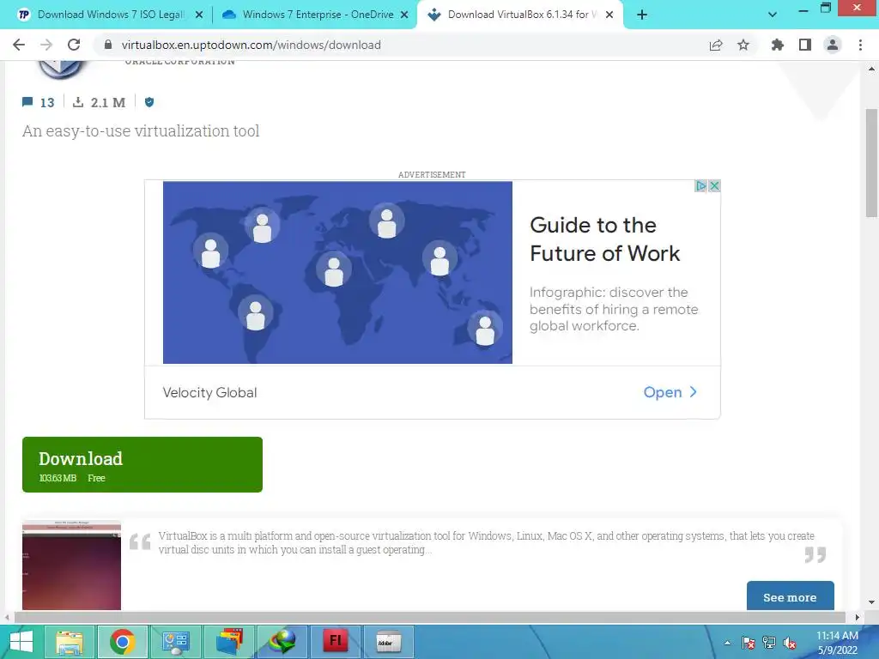Click the AdChoices triangle icon

pos(700,185)
